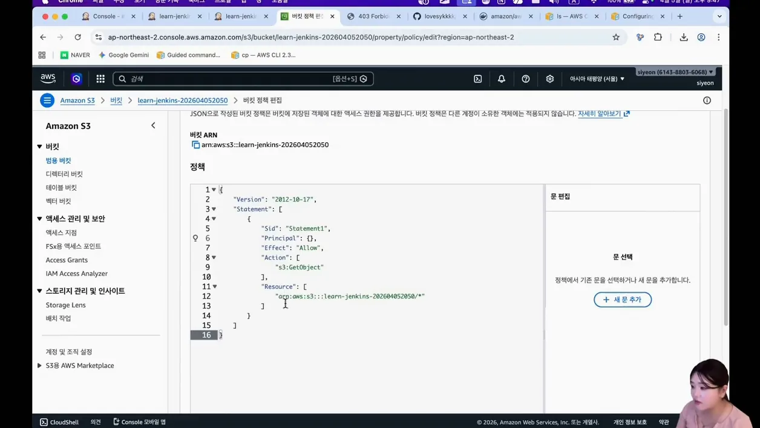760x428 pixels.
Task: Fold the JSON block at line 1
Action: pos(214,189)
